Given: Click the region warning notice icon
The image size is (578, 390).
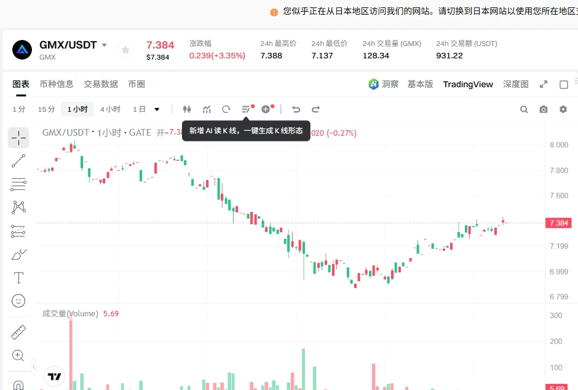Looking at the screenshot, I should pyautogui.click(x=274, y=12).
